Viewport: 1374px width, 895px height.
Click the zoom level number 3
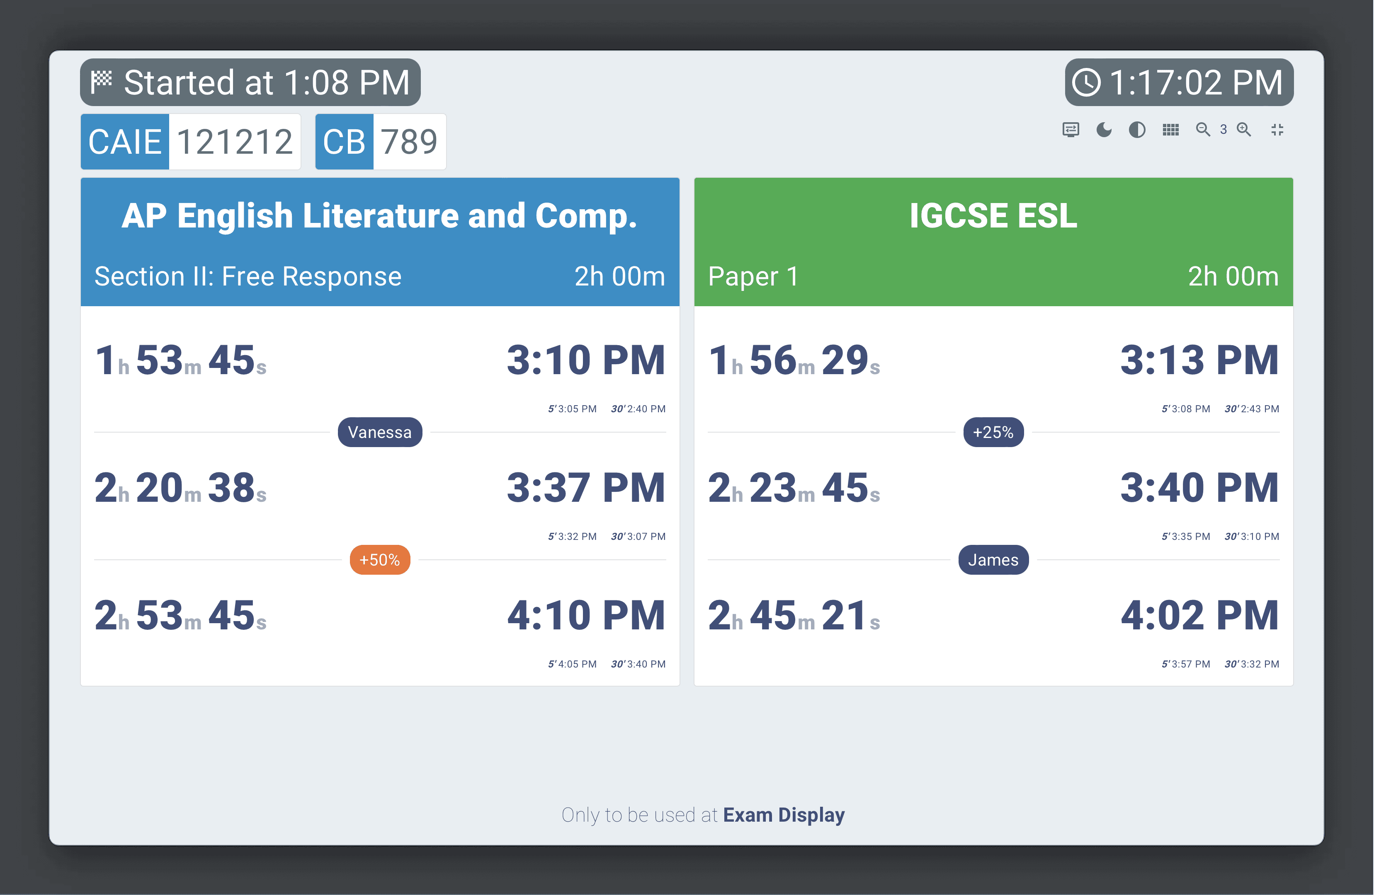pyautogui.click(x=1223, y=130)
